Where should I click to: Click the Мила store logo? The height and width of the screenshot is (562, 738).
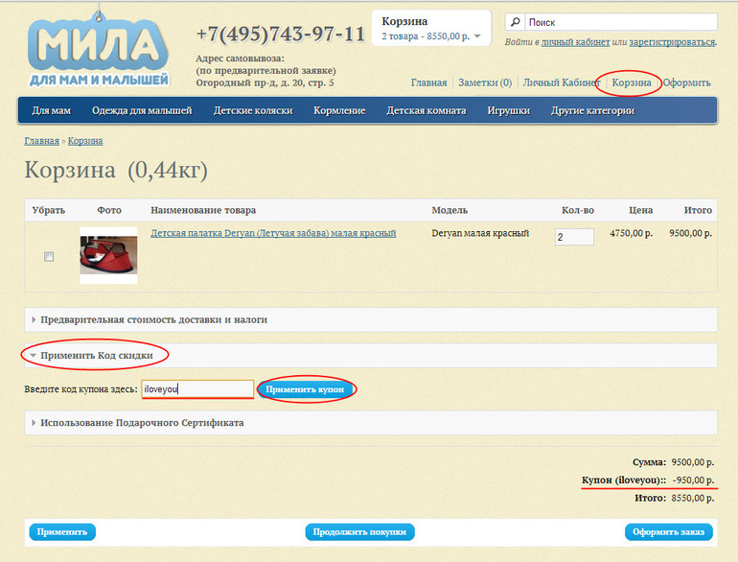coord(98,48)
